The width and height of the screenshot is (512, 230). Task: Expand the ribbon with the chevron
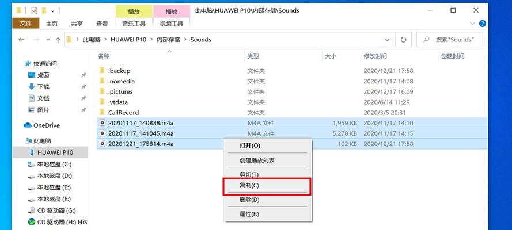(x=472, y=24)
